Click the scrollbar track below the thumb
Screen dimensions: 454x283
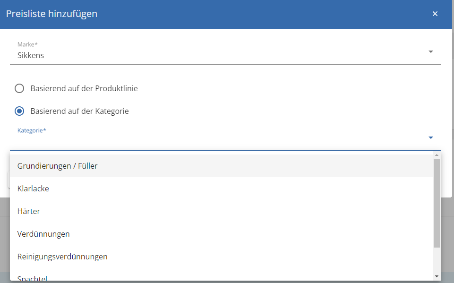pyautogui.click(x=437, y=260)
